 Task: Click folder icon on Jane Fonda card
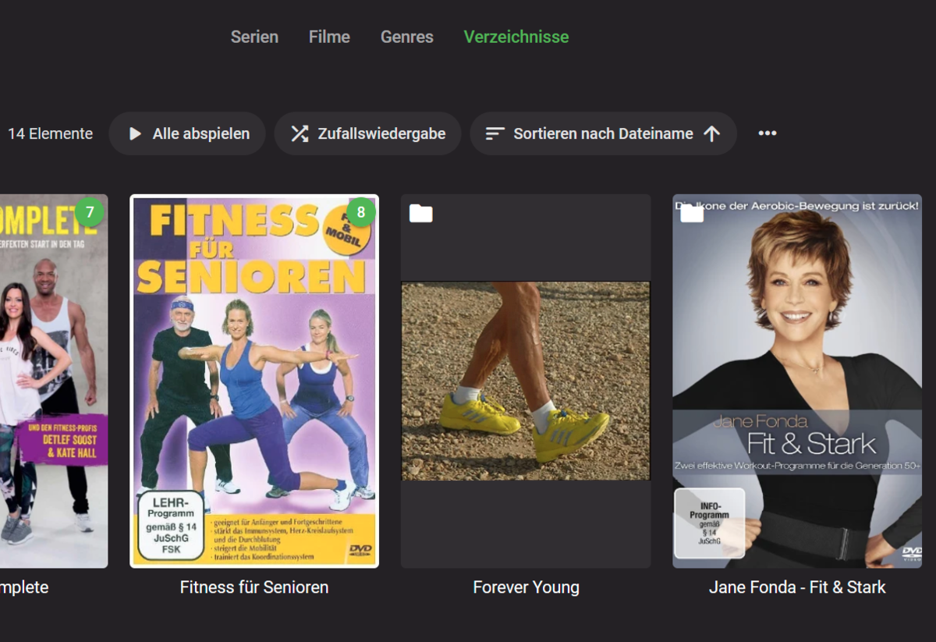[x=693, y=213]
